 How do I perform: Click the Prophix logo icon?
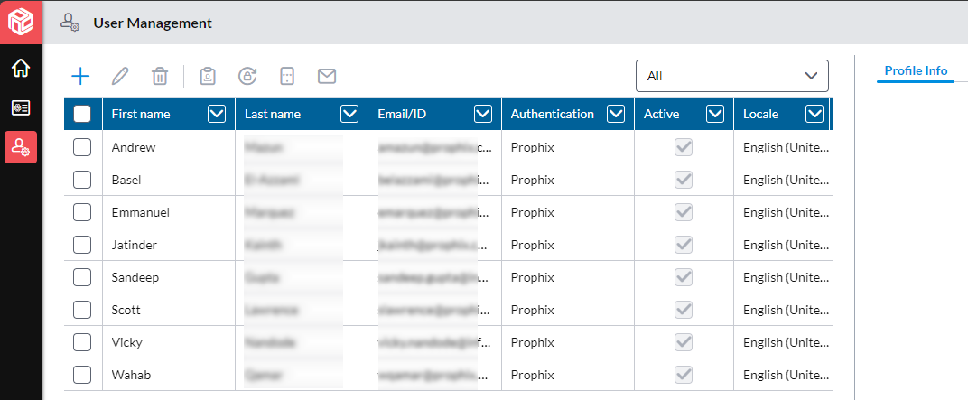pos(21,23)
